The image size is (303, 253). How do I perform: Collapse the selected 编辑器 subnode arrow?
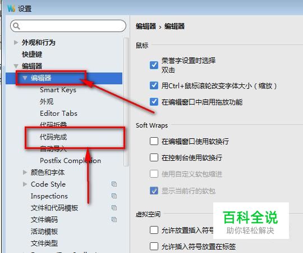click(25, 78)
